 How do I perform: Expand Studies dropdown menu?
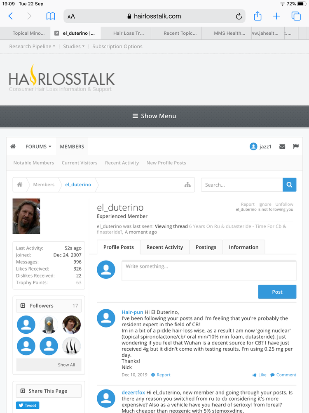pyautogui.click(x=74, y=47)
